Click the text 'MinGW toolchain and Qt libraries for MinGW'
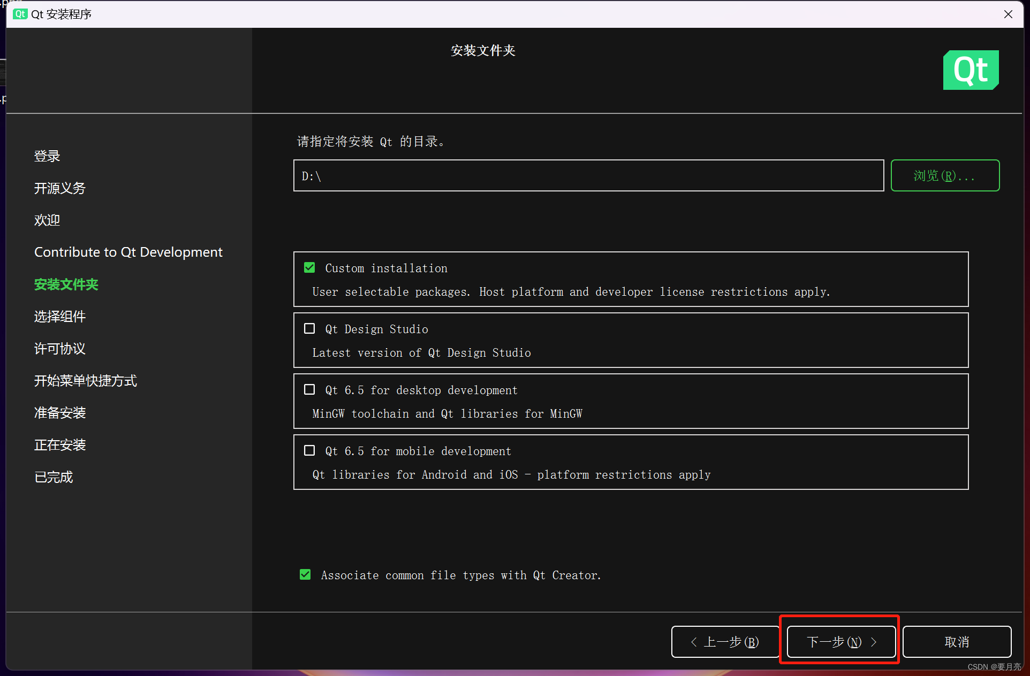Viewport: 1030px width, 676px height. [x=447, y=414]
